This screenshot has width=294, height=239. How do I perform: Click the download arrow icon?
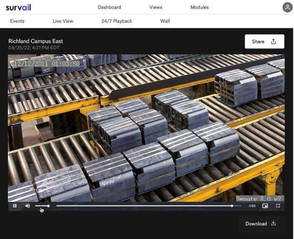[274, 223]
